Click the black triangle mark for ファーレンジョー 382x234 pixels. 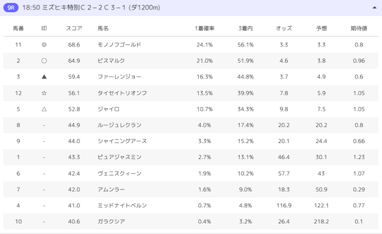click(x=44, y=77)
